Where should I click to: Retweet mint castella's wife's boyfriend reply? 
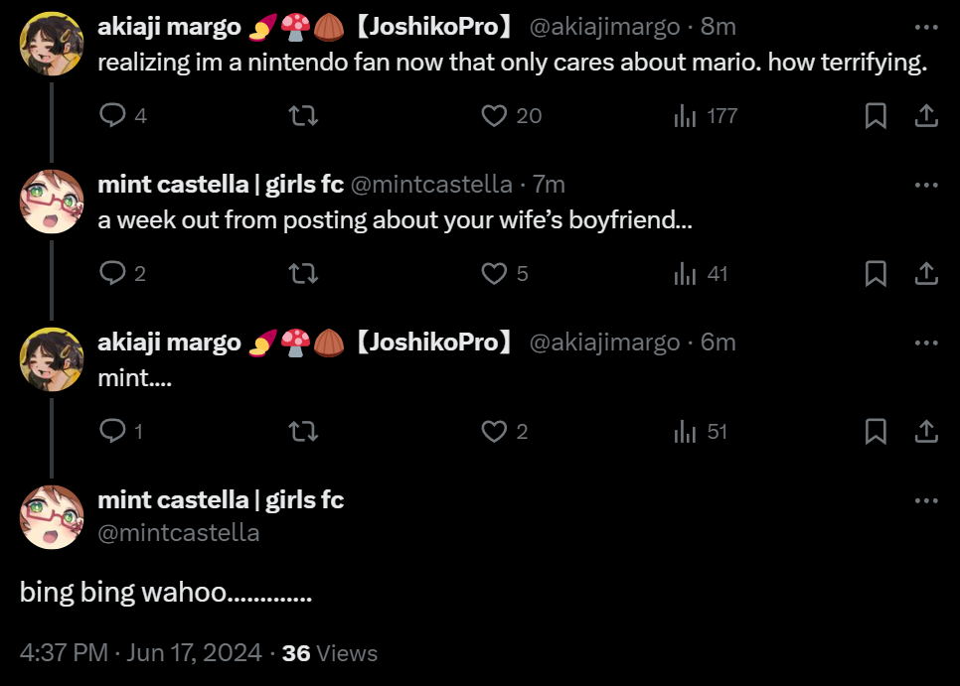302,273
